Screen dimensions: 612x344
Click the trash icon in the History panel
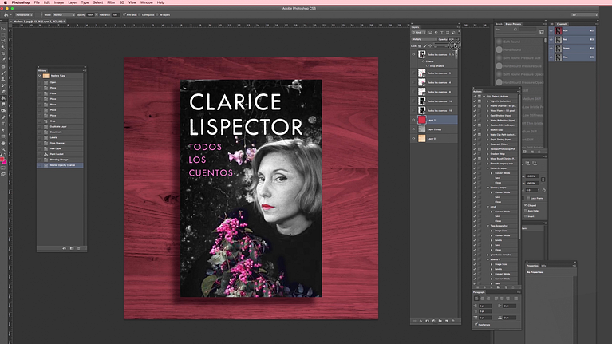tap(80, 248)
